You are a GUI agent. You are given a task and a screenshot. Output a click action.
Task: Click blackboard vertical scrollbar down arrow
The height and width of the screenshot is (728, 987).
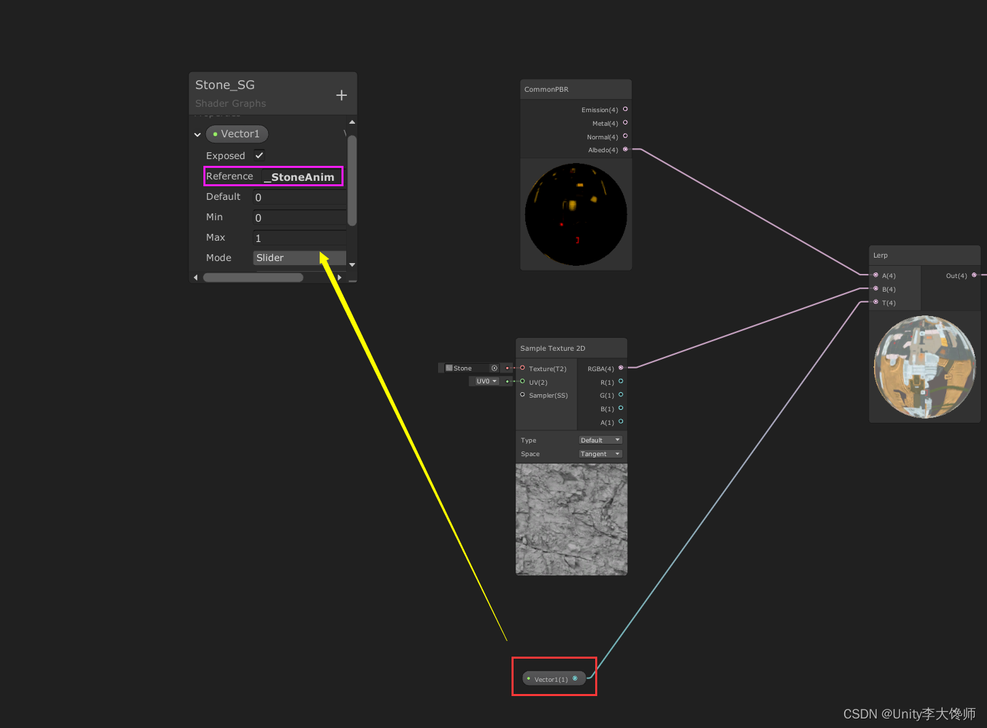click(352, 264)
